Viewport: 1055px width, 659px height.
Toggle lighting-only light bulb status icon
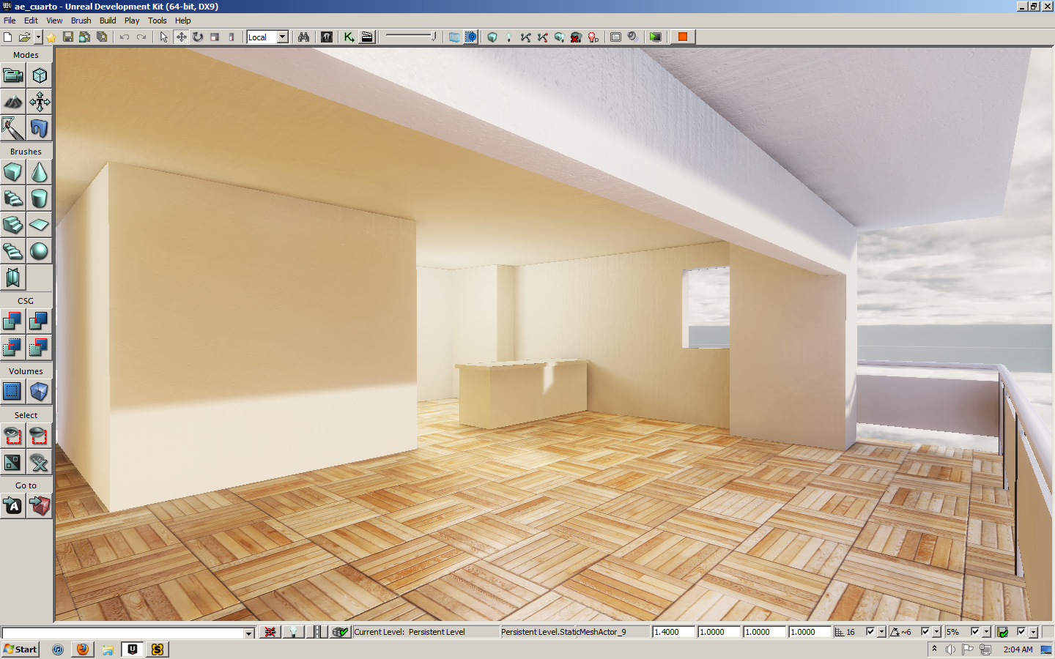click(x=293, y=632)
